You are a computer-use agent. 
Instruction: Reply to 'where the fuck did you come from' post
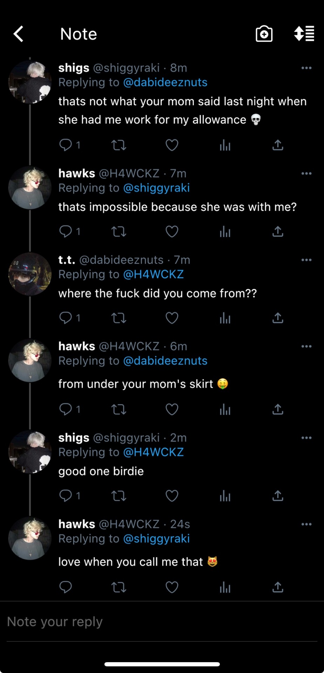point(66,318)
